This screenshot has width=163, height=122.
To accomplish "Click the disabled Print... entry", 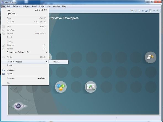I will pyautogui.click(x=25, y=57).
